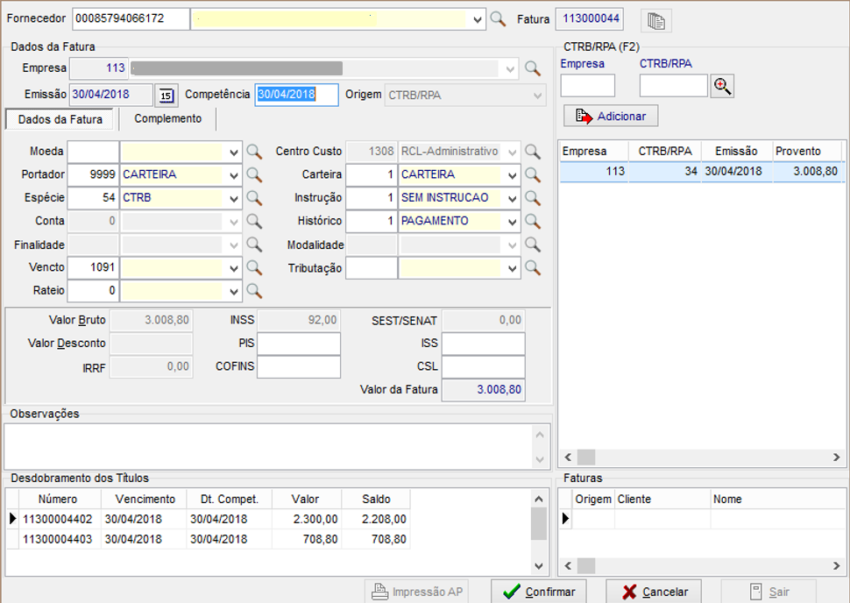Select title row 11300004403 in the grid

pyautogui.click(x=57, y=539)
